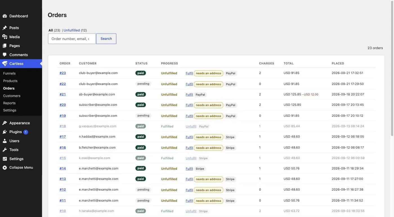Click needs an address tag on order #13
The width and height of the screenshot is (394, 217).
(209, 179)
